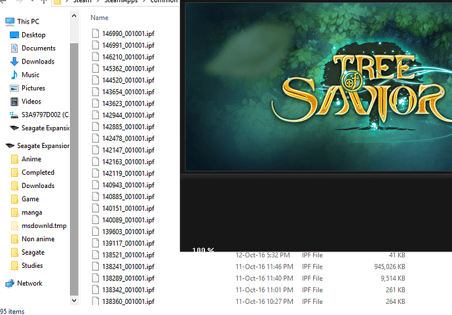Click the S3A9797D002 drive icon

14,115
